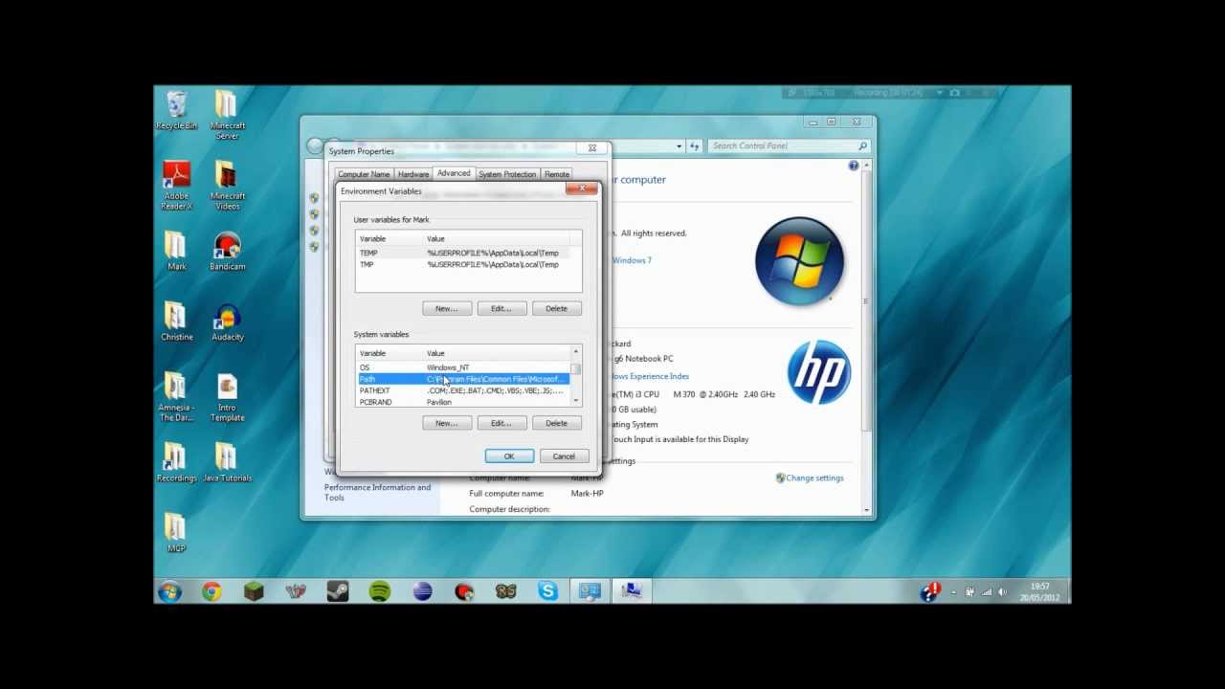Viewport: 1225px width, 689px height.
Task: Refresh the Control Panel window
Action: [696, 146]
